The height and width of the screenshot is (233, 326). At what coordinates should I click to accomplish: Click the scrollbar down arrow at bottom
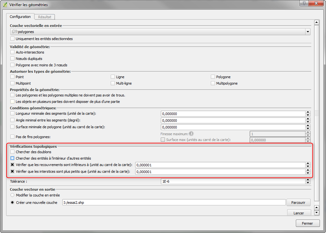pos(316,212)
